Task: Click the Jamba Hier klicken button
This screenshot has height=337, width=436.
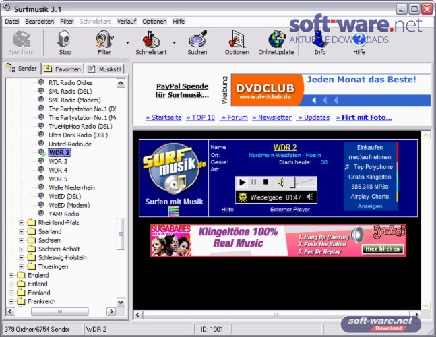Action: pyautogui.click(x=383, y=249)
